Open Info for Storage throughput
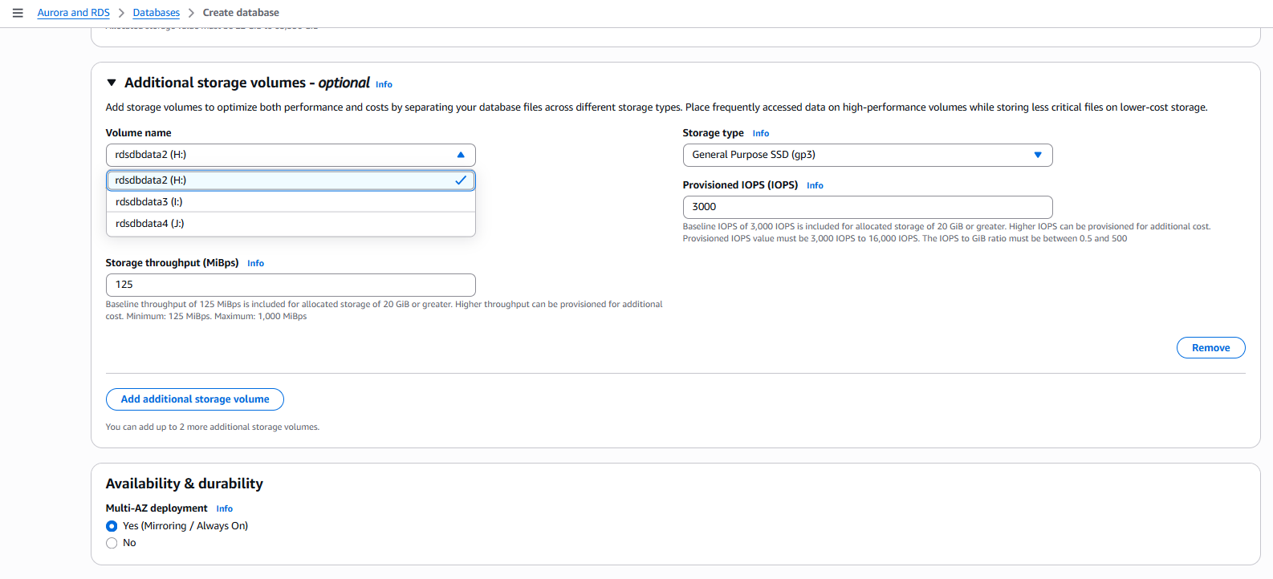Screen dimensions: 1273x579 (x=255, y=264)
